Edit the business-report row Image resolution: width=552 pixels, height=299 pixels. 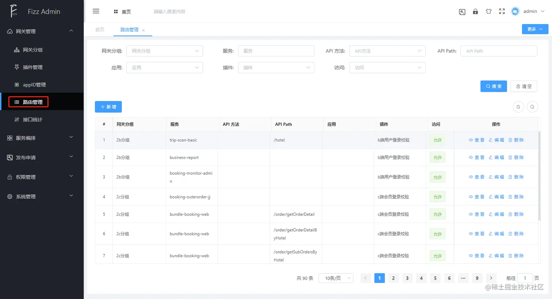pyautogui.click(x=496, y=158)
